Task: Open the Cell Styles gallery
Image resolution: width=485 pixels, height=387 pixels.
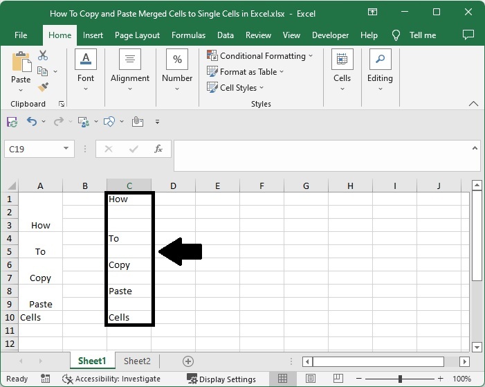Action: [x=238, y=88]
